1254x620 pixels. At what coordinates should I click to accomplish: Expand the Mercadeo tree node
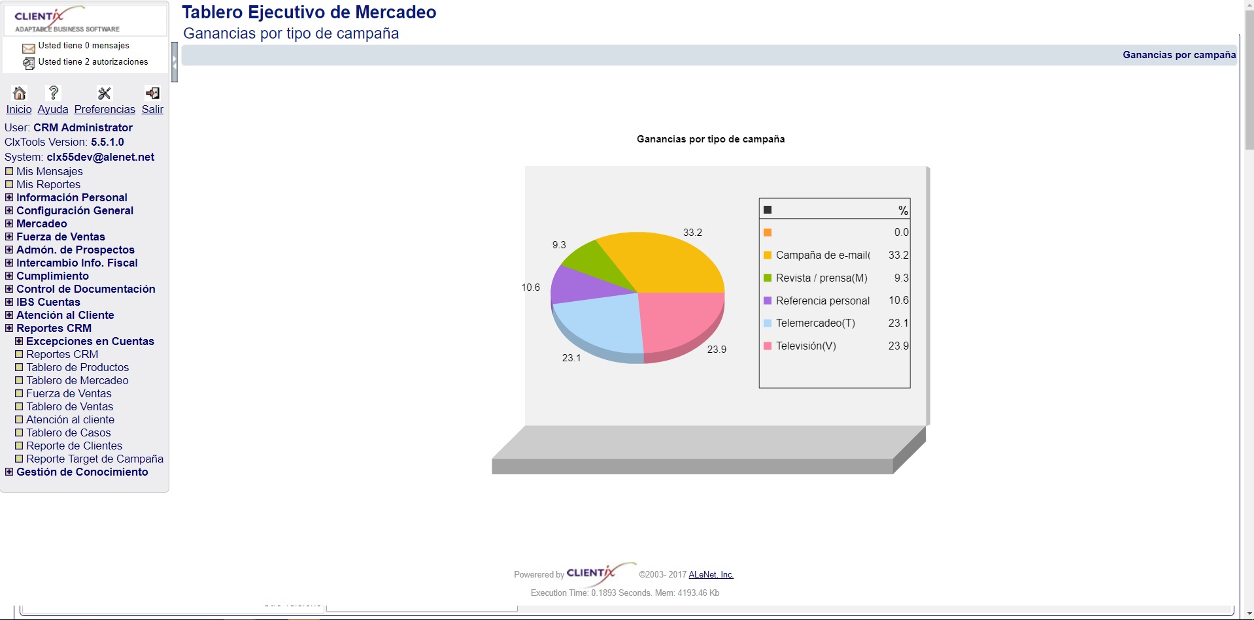point(9,223)
